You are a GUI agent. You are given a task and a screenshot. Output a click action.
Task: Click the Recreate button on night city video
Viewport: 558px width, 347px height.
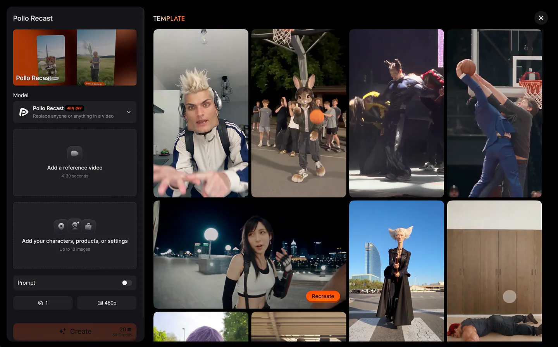click(323, 296)
